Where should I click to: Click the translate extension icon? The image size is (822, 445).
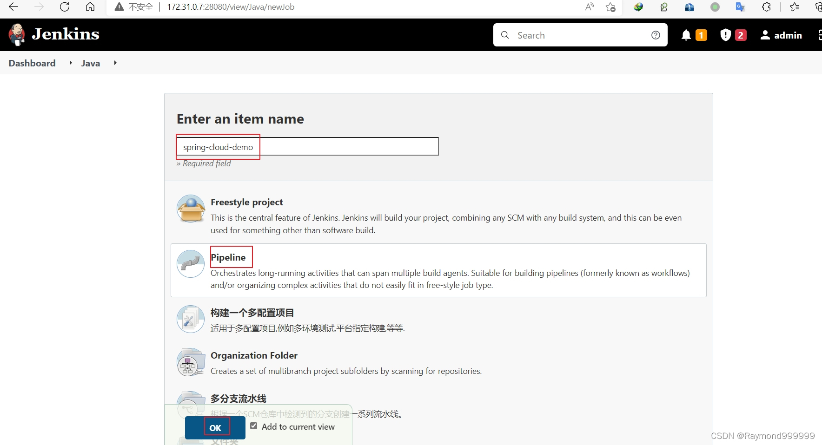pos(740,7)
